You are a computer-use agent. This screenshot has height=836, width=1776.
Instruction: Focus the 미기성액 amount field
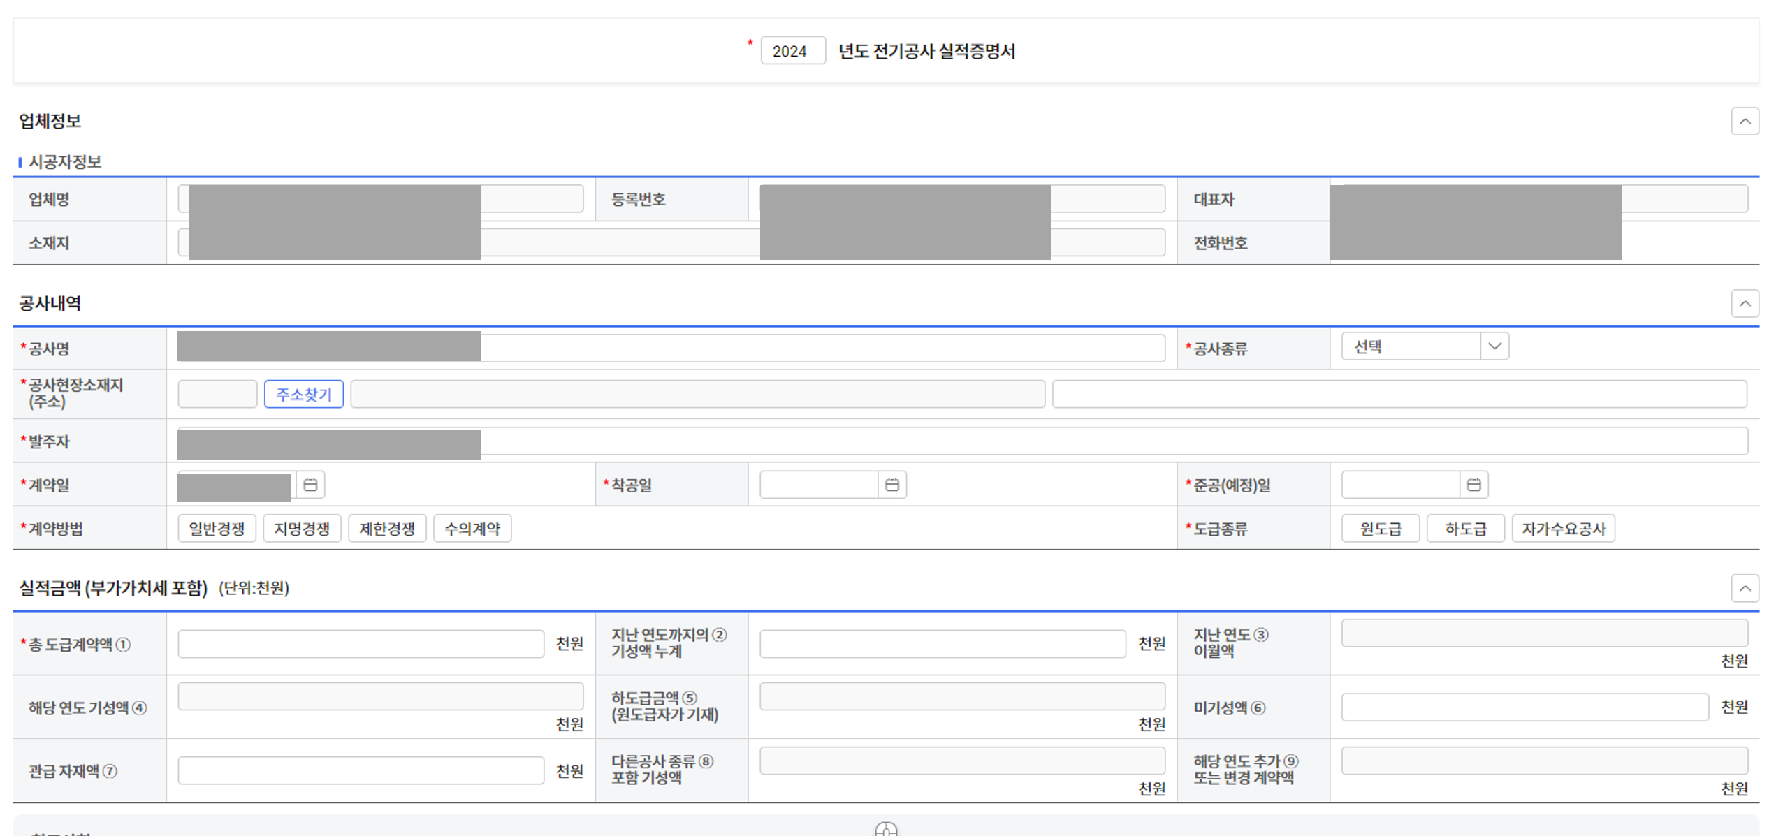(1524, 707)
